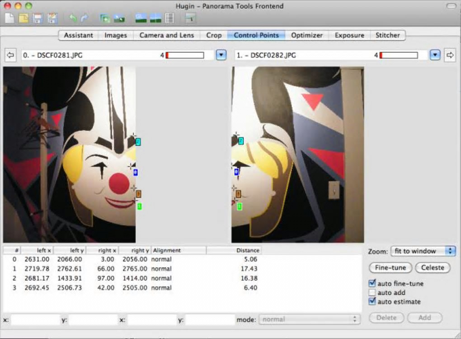
Task: Select the Control Points tab
Action: tap(256, 35)
